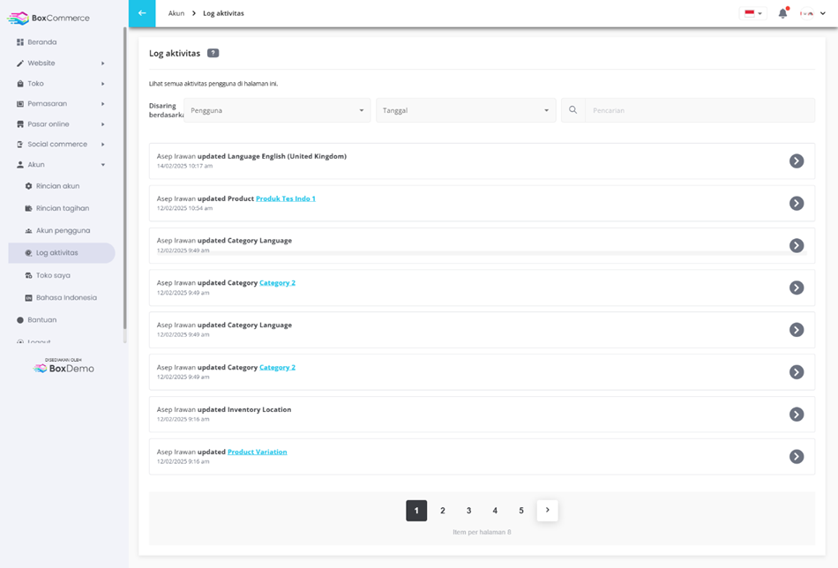Open the Produk Tes Indo 1 link
The width and height of the screenshot is (838, 568).
286,198
